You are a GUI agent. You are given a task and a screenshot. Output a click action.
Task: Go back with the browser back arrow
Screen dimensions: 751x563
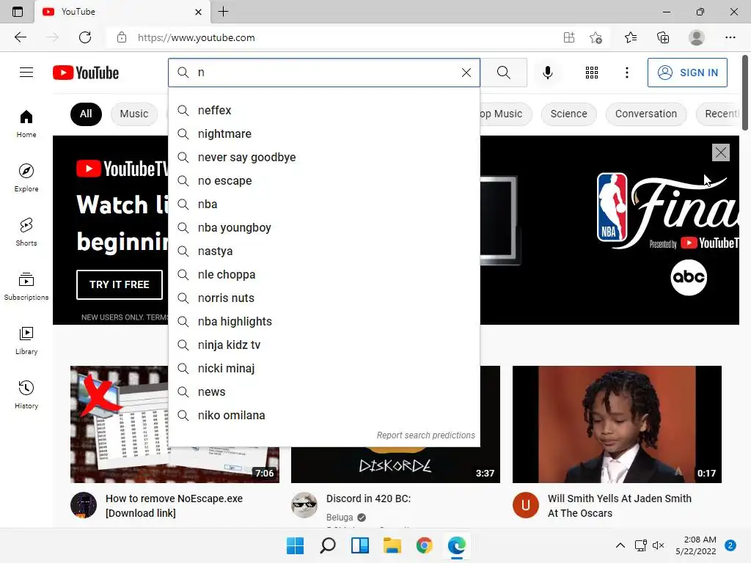click(x=20, y=37)
